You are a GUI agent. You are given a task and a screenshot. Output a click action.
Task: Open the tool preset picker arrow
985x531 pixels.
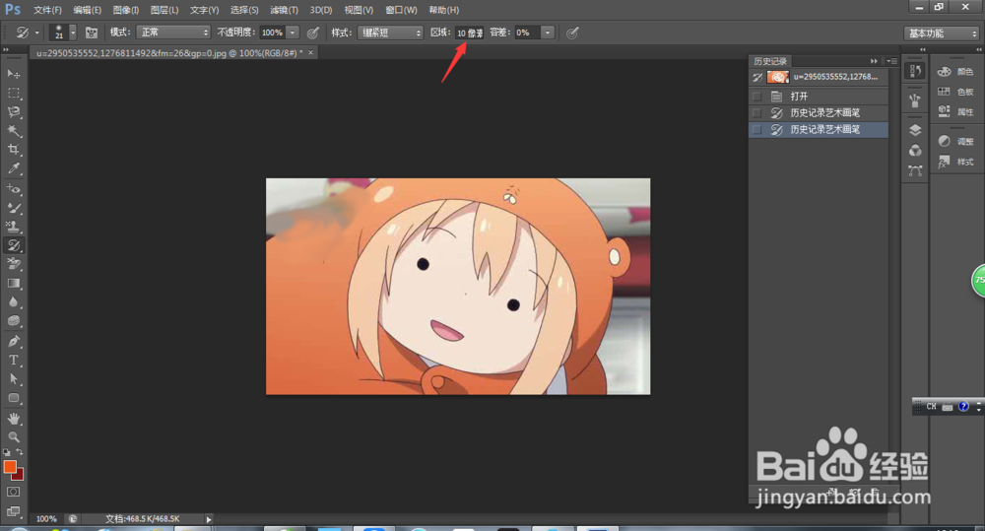point(37,33)
